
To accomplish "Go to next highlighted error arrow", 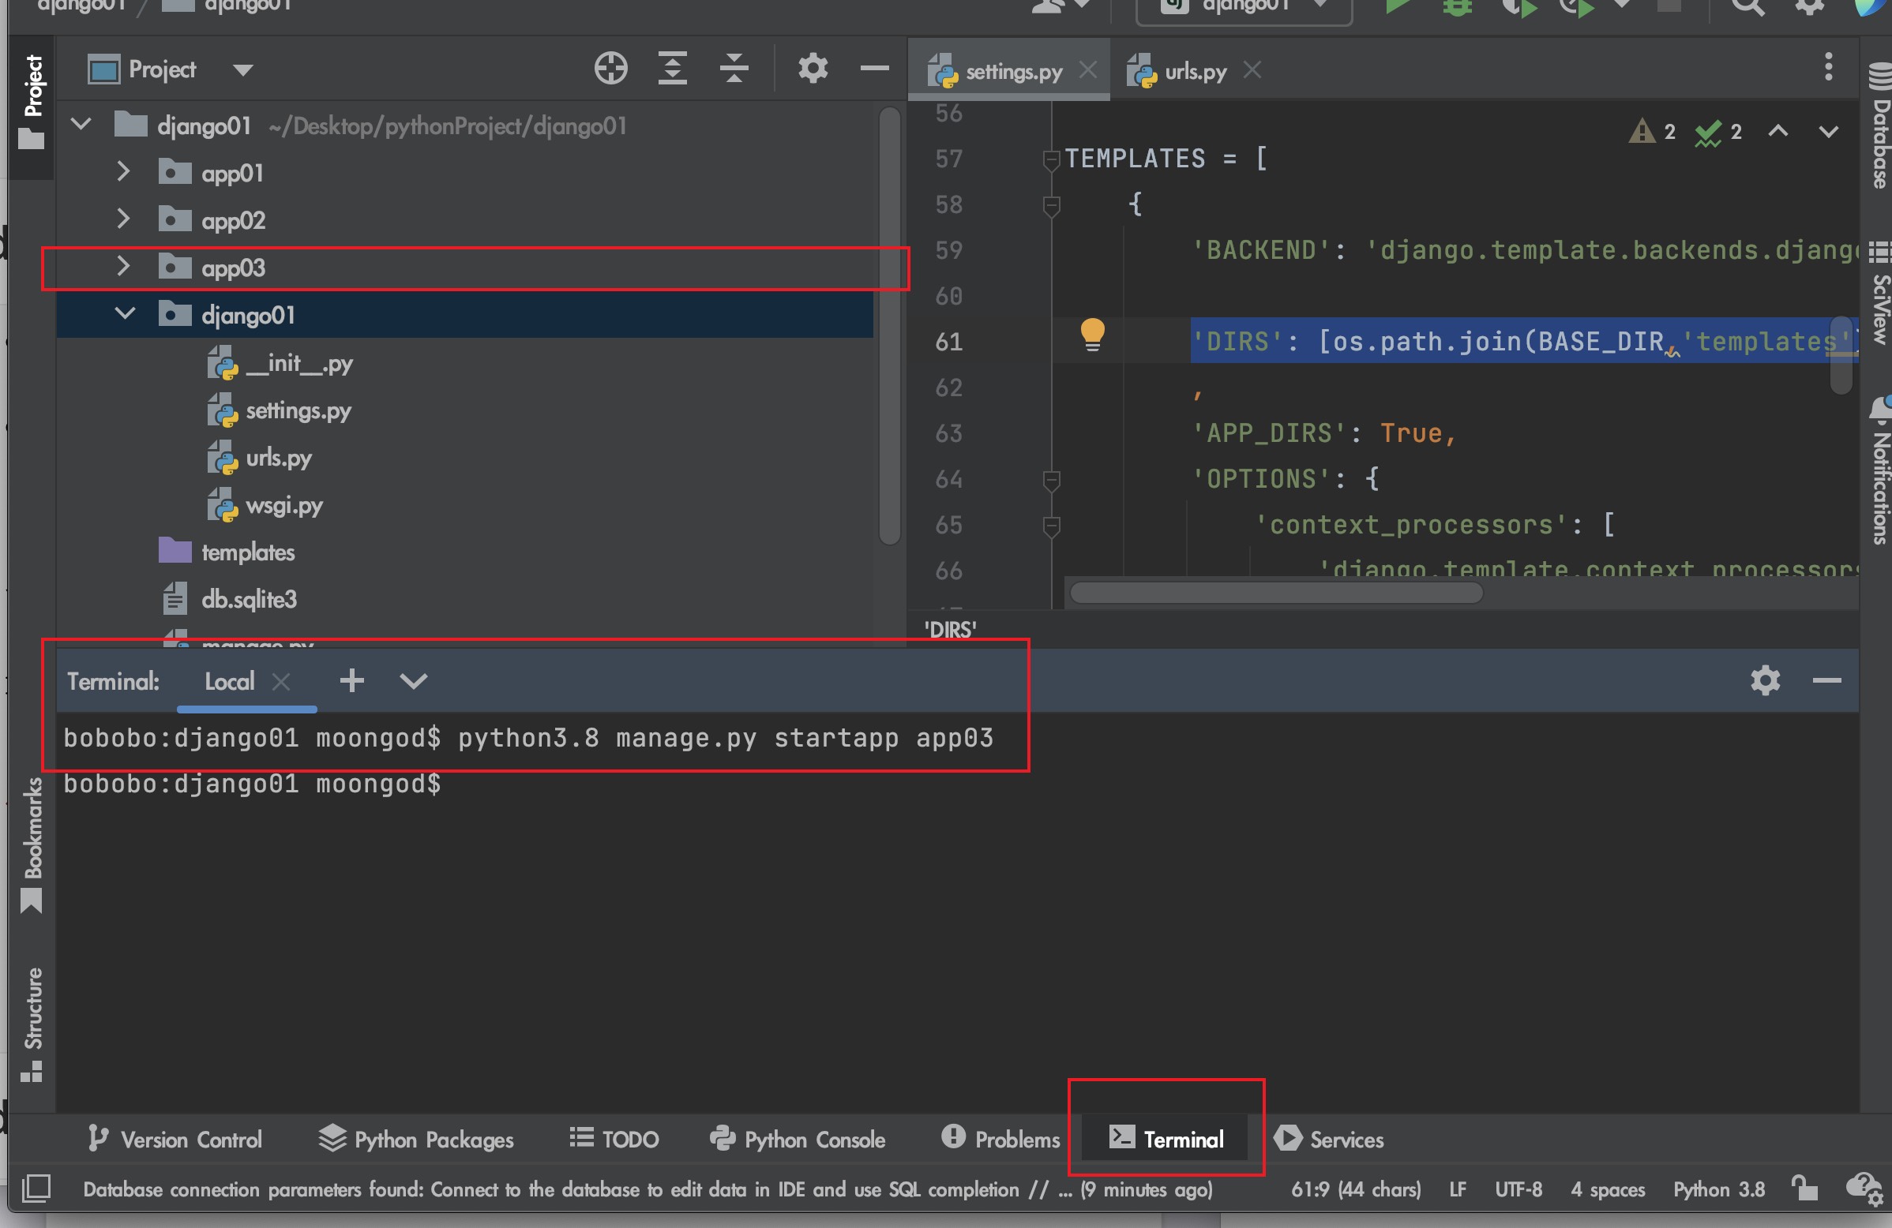I will coord(1828,131).
